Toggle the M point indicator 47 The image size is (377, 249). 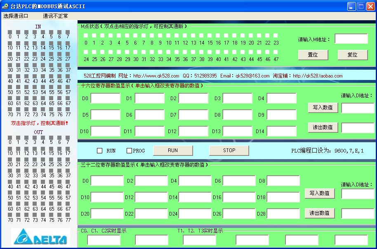(x=276, y=52)
